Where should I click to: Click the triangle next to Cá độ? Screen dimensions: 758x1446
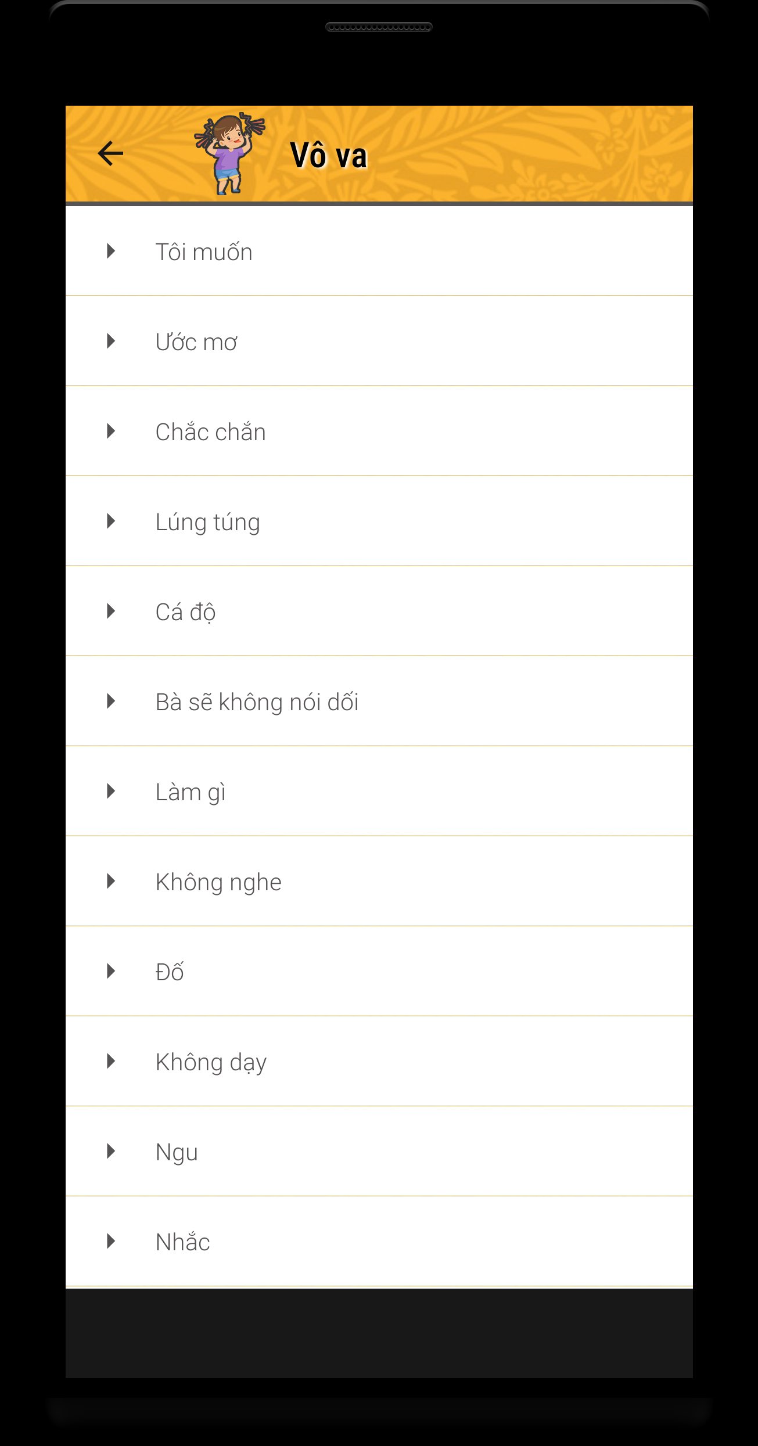[111, 612]
